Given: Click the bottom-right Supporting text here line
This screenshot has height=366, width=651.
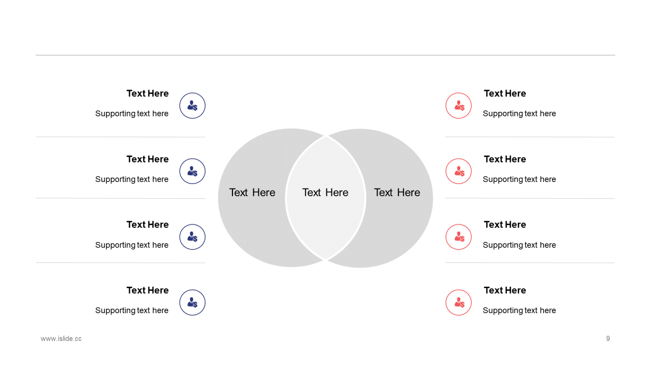Looking at the screenshot, I should point(519,311).
